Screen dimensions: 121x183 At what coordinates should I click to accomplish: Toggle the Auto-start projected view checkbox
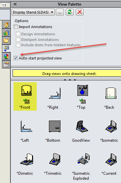[16, 58]
